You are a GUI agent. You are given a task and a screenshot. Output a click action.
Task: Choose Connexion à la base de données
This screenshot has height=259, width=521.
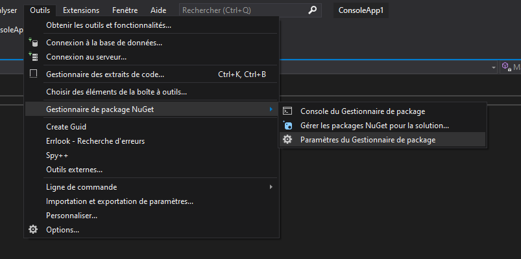[x=151, y=43]
